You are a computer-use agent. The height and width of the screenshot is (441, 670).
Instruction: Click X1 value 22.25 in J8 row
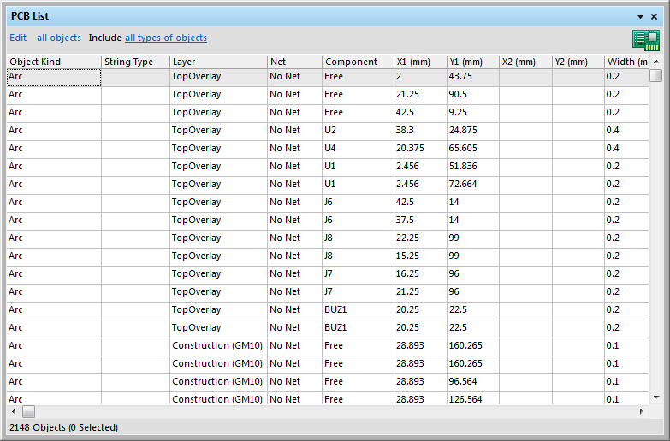[x=420, y=238]
